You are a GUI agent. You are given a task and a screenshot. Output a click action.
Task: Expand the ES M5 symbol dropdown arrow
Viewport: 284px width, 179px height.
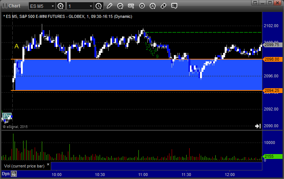point(53,6)
